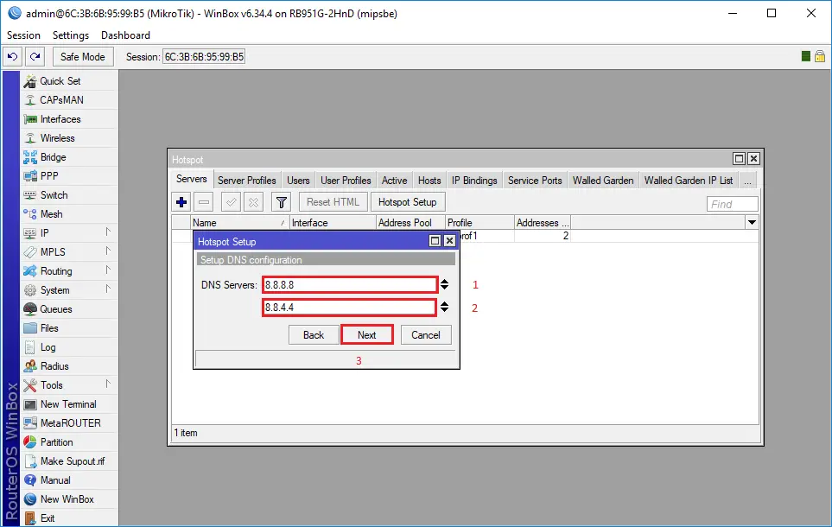Click the stepper arrows beside DNS server 8.8.4.4
The height and width of the screenshot is (527, 832).
445,307
